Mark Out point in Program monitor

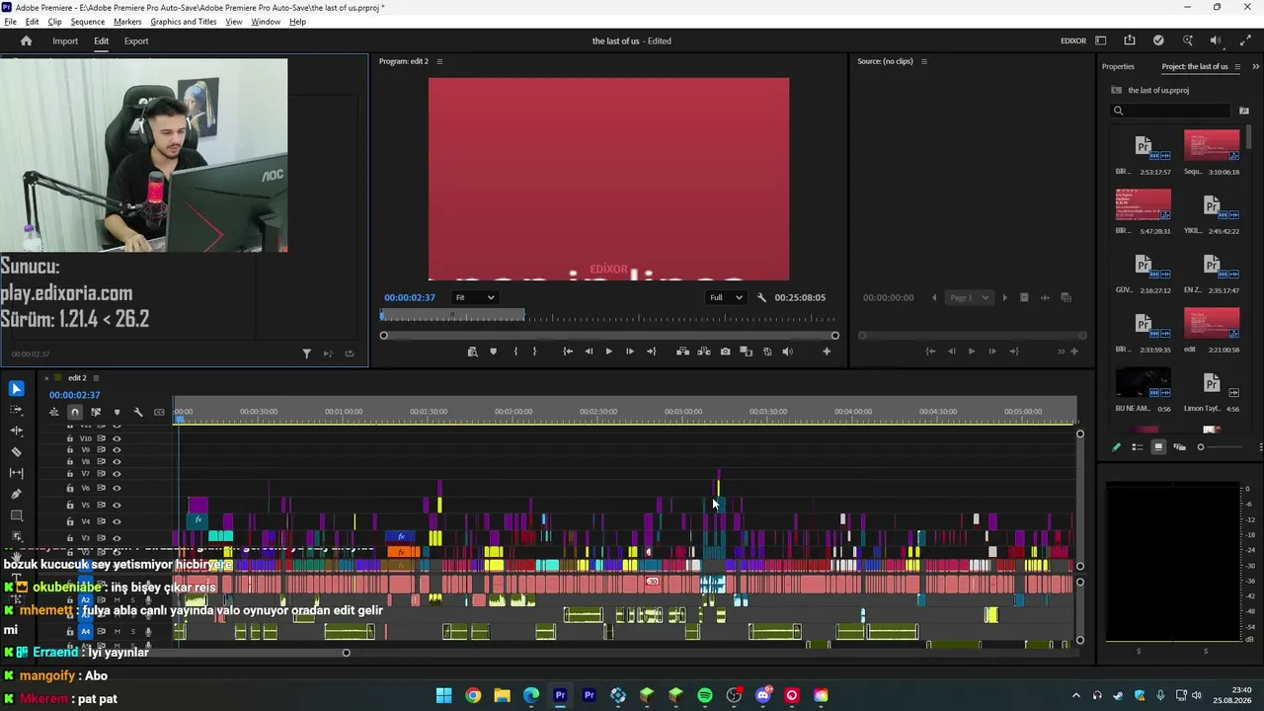click(x=534, y=352)
